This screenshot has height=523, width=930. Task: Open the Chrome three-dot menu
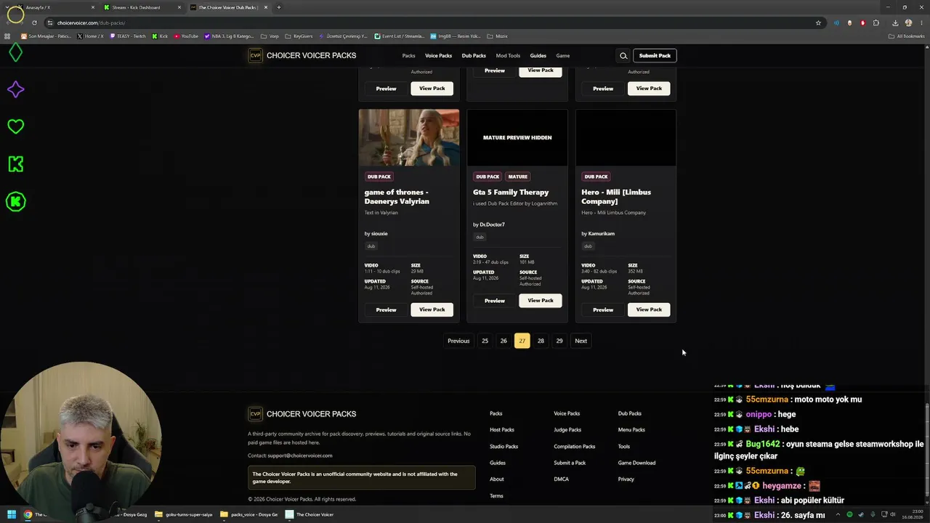pos(921,23)
